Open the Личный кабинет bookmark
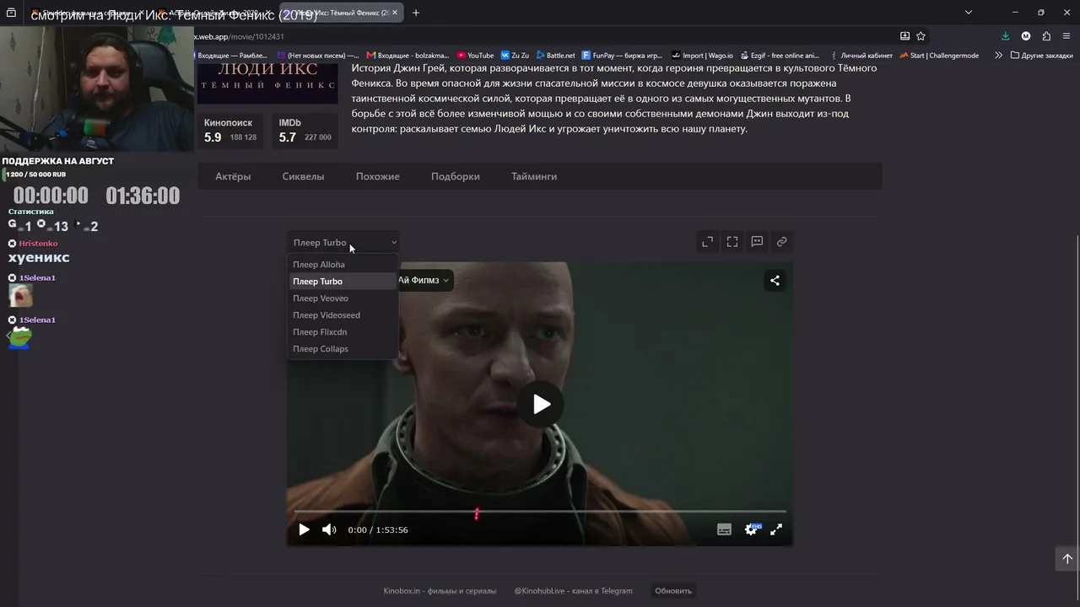Image resolution: width=1080 pixels, height=607 pixels. 860,56
